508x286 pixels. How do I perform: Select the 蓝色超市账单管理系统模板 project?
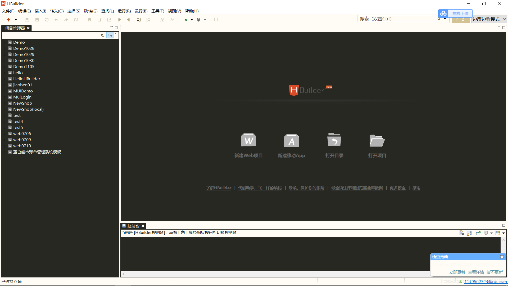pyautogui.click(x=37, y=152)
